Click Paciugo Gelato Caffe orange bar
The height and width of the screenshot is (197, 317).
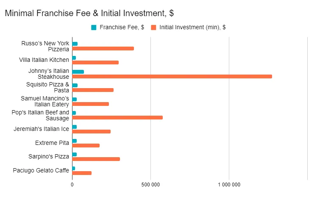point(82,173)
